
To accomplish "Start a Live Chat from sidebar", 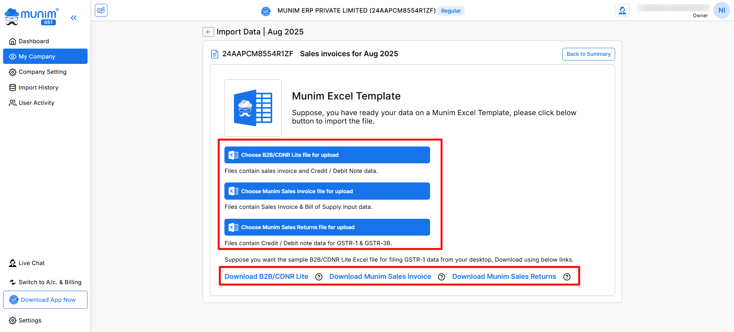I will pos(31,263).
